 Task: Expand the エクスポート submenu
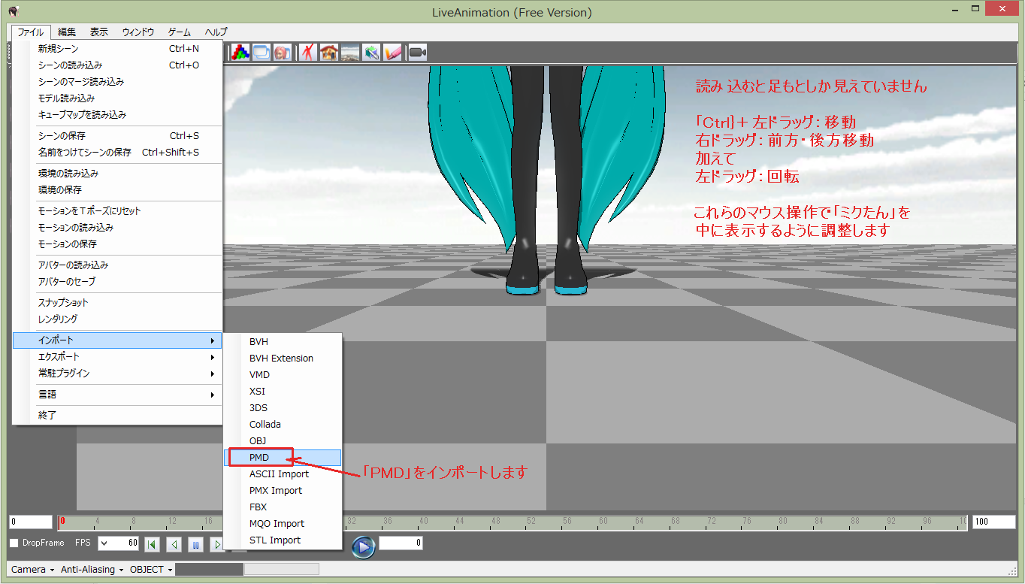(117, 357)
